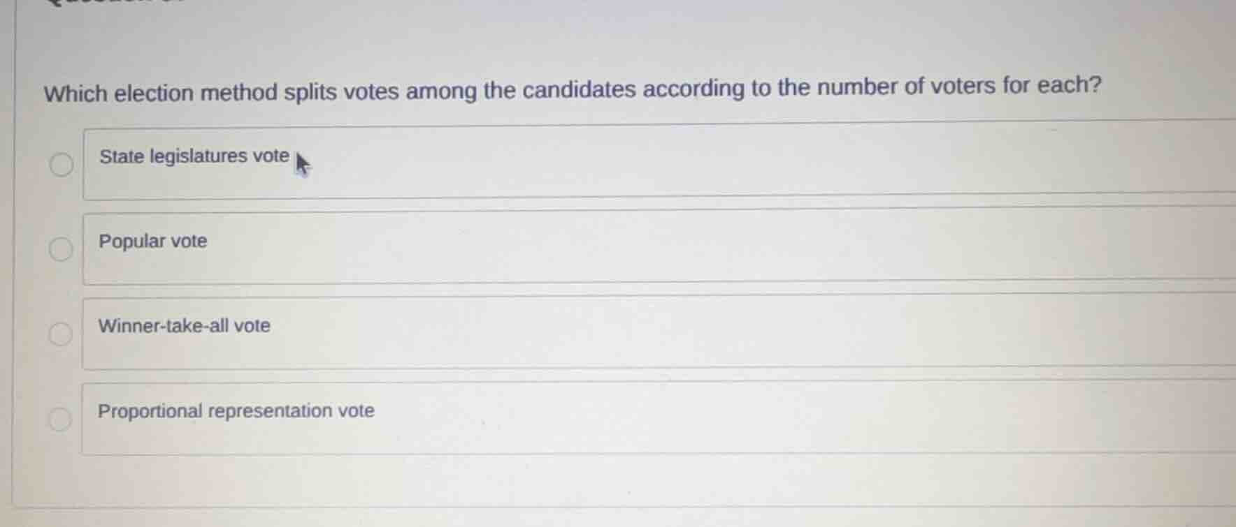
Task: Click the Winner-take-all vote answer text
Action: click(x=185, y=325)
